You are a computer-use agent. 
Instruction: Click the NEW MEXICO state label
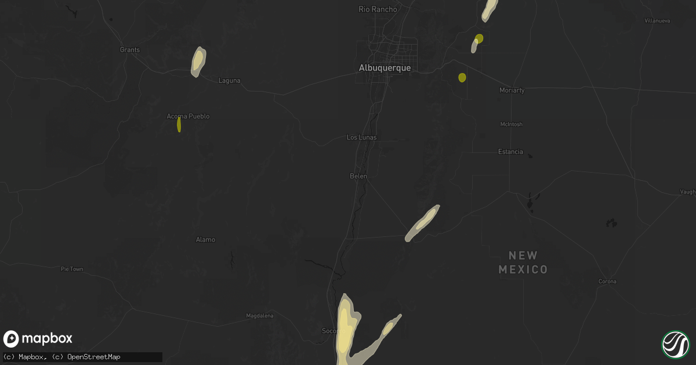tap(523, 262)
